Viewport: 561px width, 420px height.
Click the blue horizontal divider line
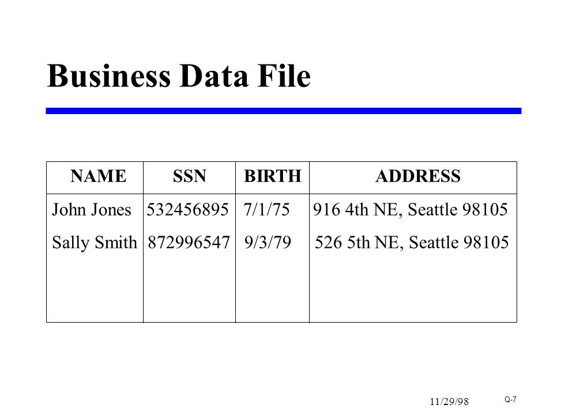(284, 111)
